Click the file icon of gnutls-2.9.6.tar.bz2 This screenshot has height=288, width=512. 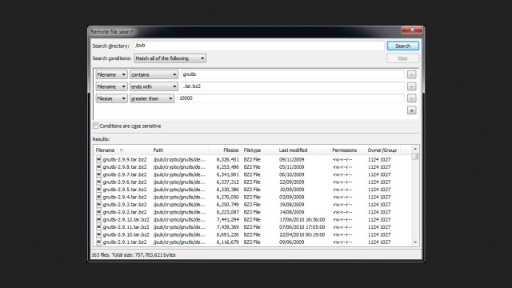click(98, 182)
